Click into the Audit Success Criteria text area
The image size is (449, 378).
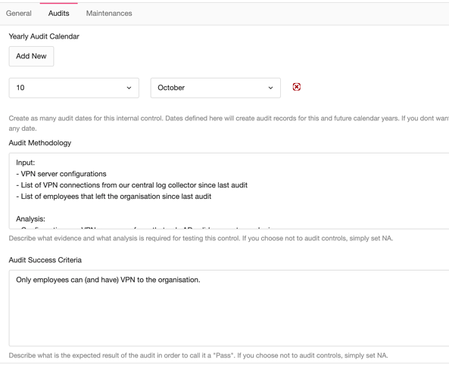click(229, 308)
